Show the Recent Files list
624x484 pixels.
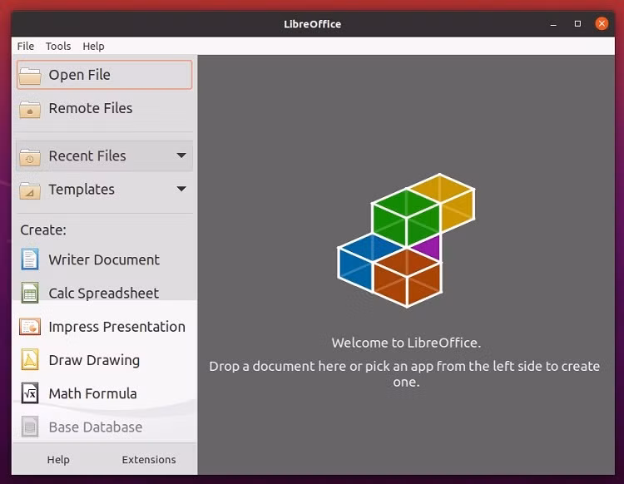(x=104, y=156)
